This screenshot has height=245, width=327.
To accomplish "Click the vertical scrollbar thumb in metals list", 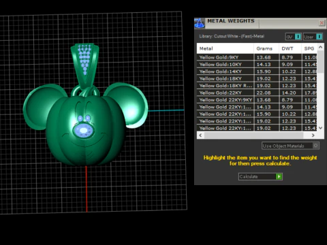I will coord(320,62).
